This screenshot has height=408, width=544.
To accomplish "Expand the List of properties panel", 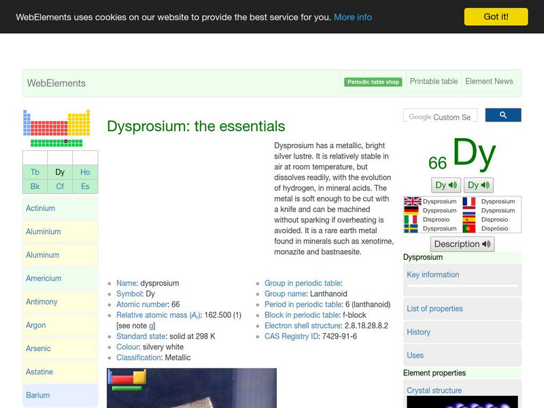I will pos(435,309).
